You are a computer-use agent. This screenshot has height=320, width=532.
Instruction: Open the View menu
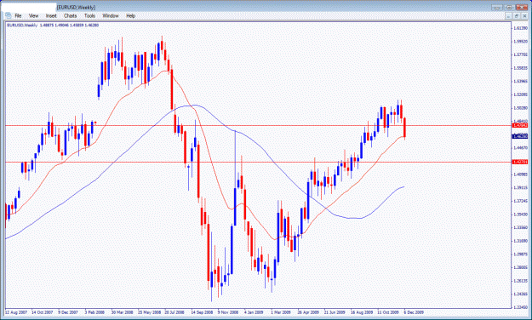pos(33,15)
